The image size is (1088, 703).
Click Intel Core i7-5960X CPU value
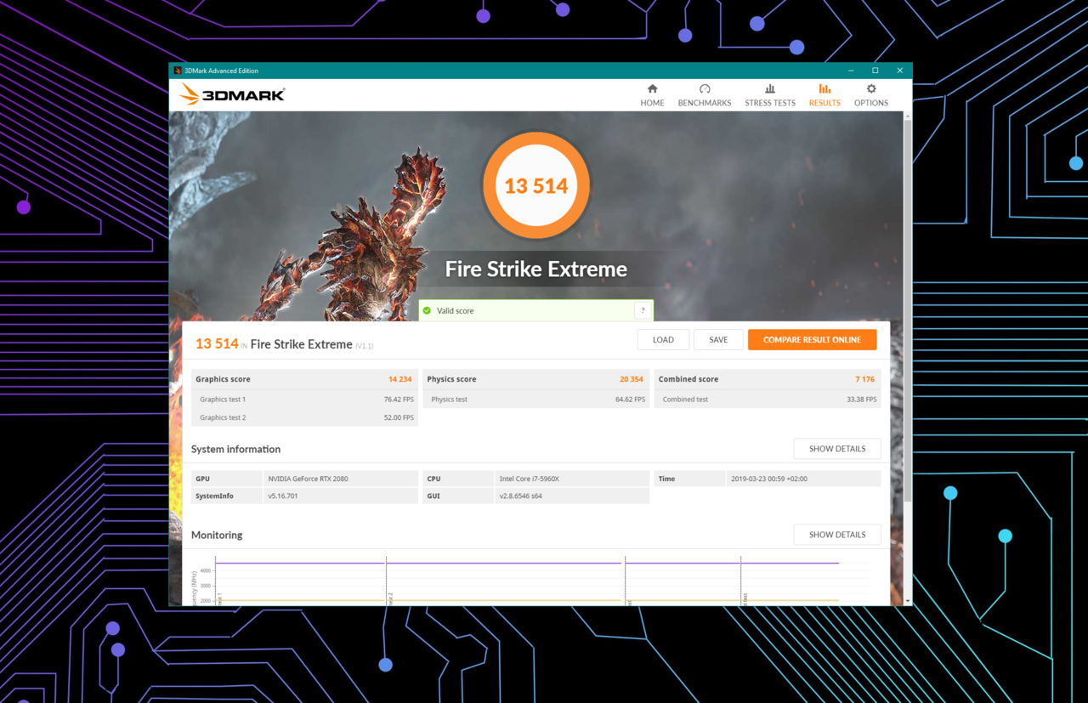[529, 479]
